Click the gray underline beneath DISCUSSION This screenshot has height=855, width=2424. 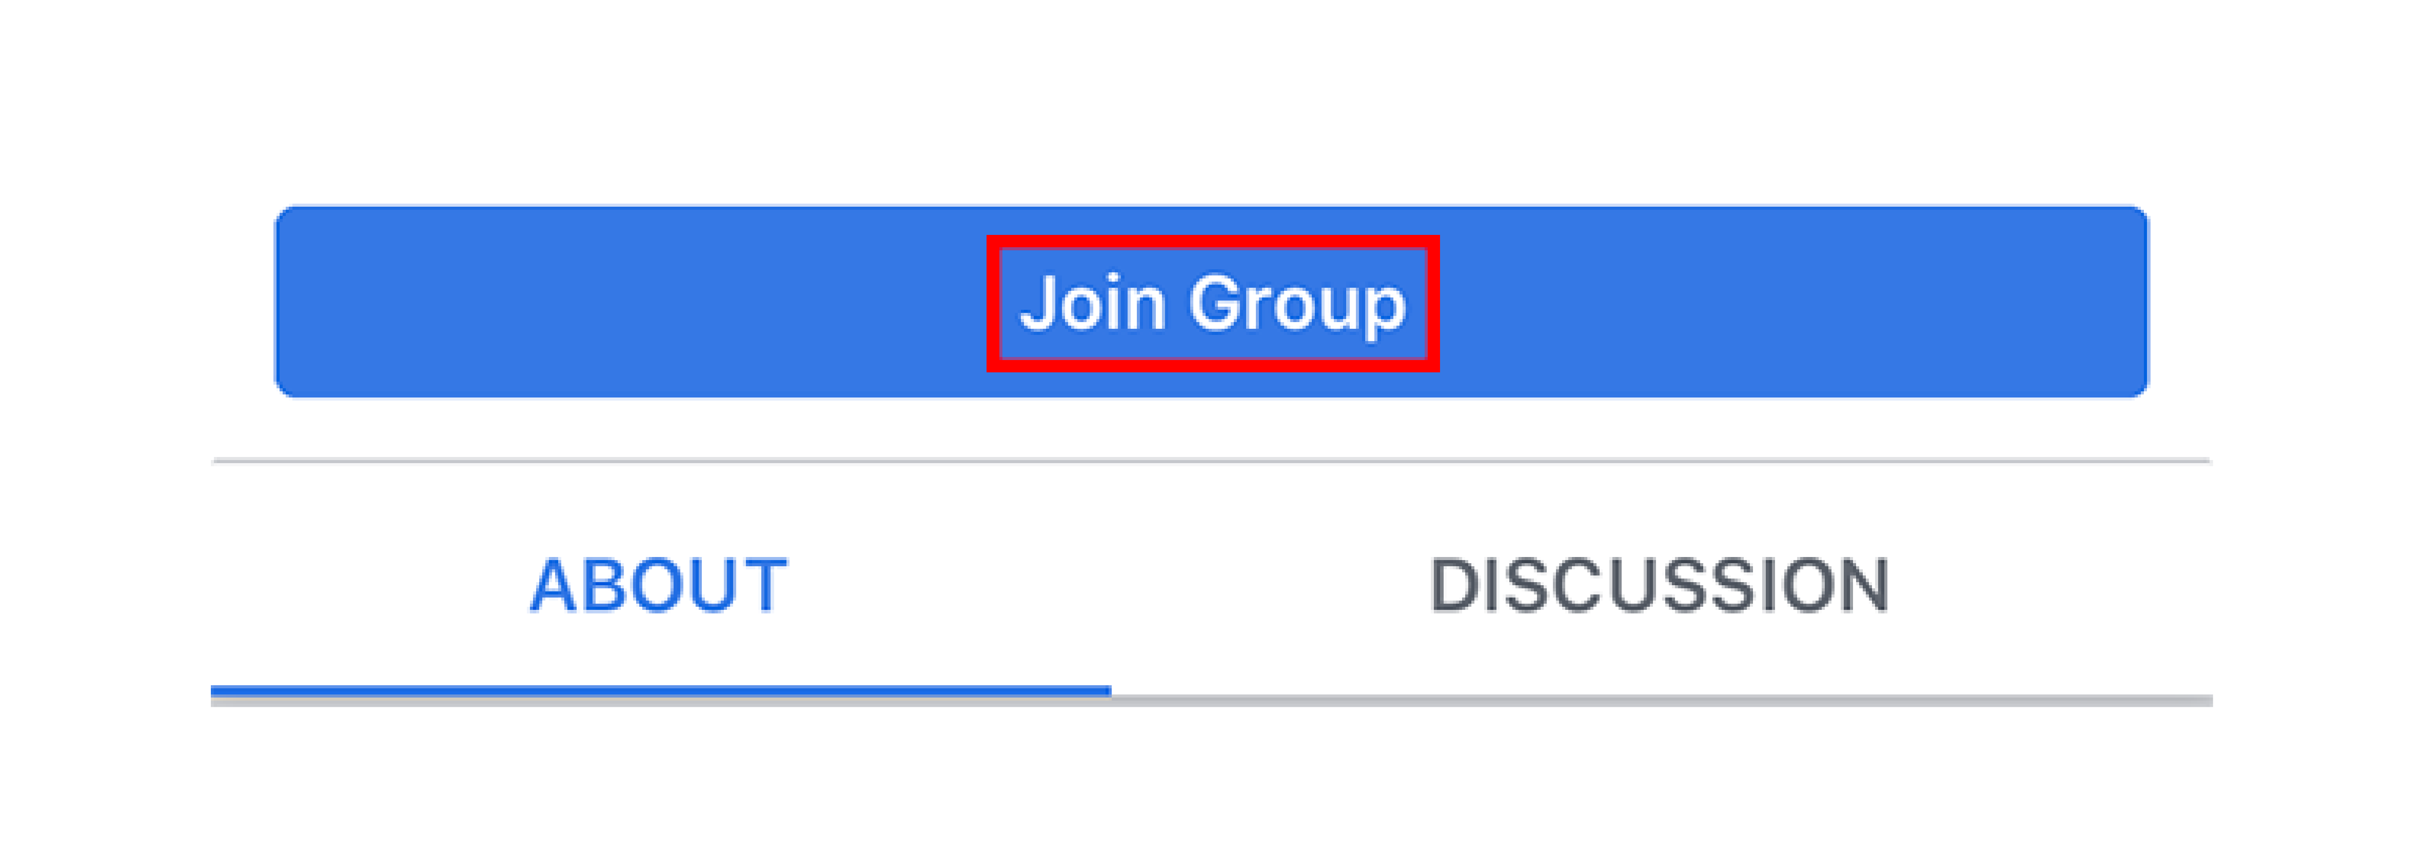pyautogui.click(x=1662, y=700)
